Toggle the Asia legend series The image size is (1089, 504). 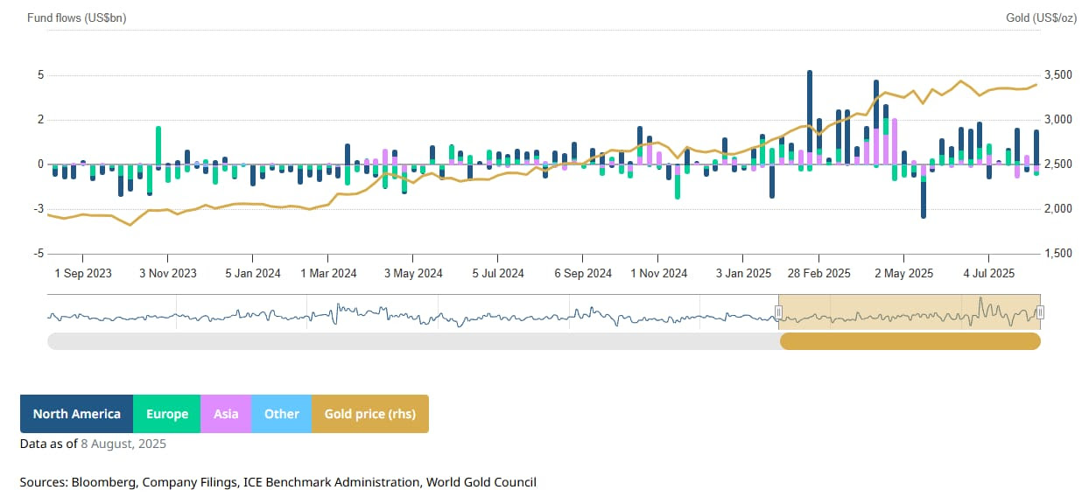pyautogui.click(x=226, y=414)
